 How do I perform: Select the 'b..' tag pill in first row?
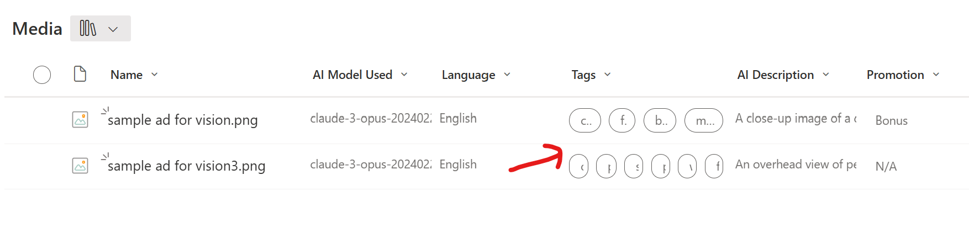tap(660, 120)
